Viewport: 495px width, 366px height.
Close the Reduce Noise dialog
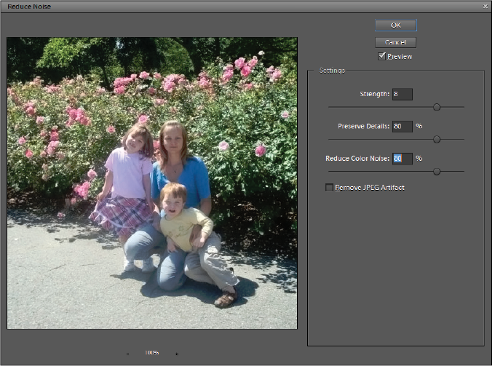[486, 6]
